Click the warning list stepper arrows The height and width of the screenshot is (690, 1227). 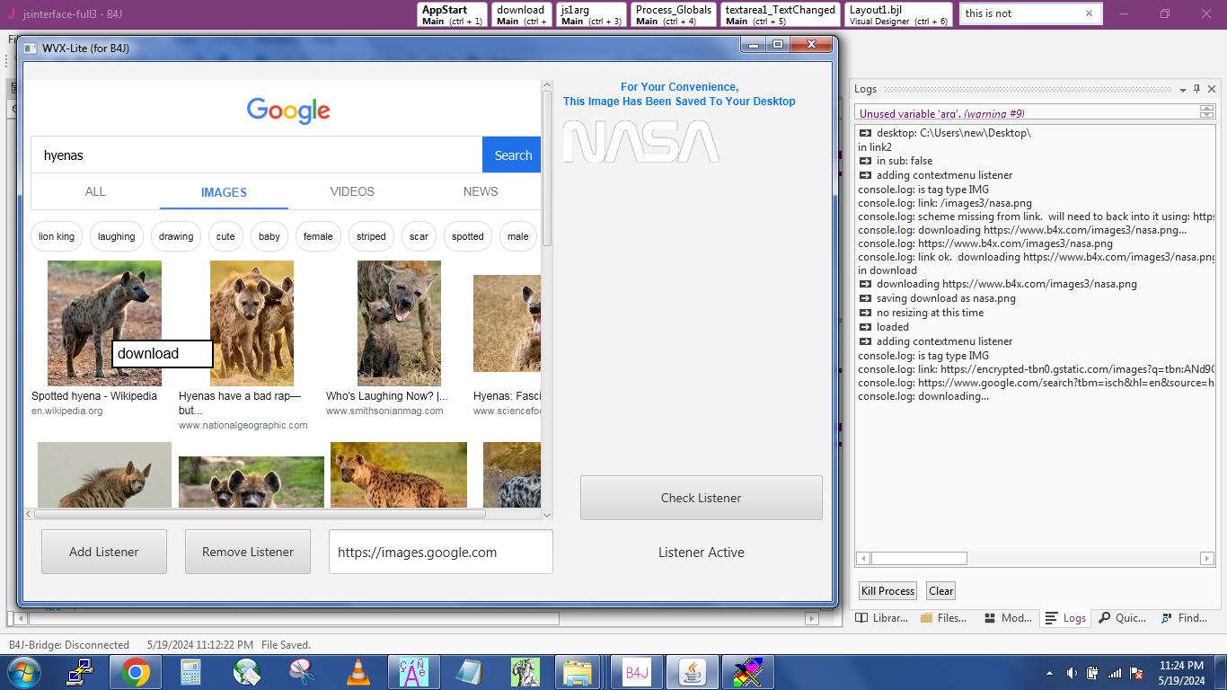1206,111
